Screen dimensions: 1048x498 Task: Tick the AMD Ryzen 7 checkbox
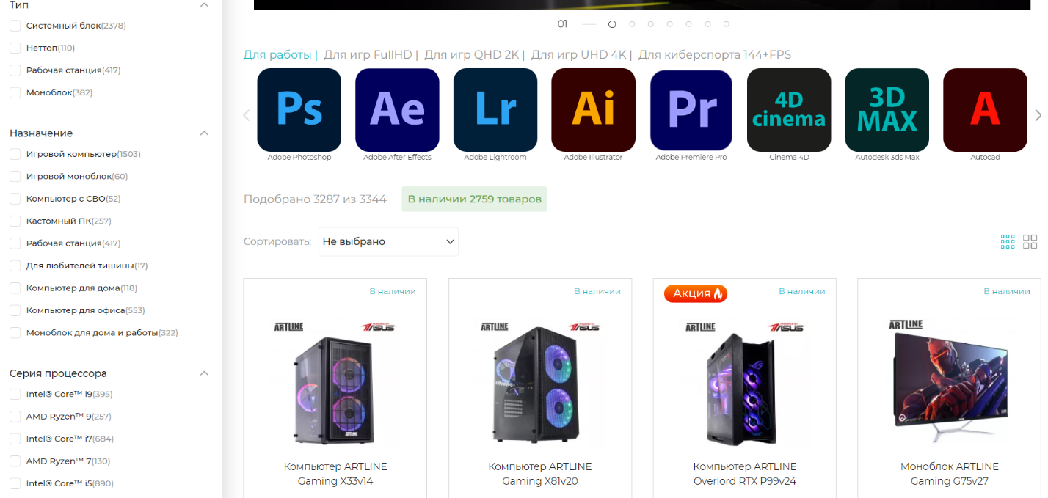coord(15,461)
